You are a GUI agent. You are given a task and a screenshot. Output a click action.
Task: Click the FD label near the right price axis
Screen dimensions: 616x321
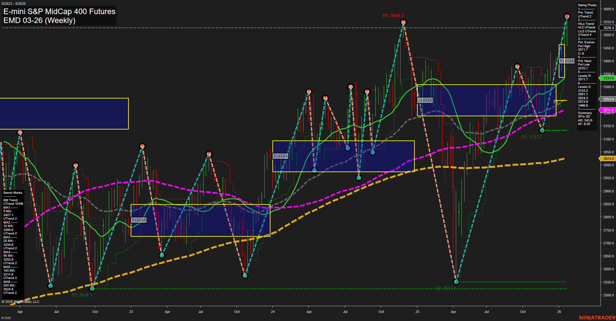pyautogui.click(x=556, y=102)
